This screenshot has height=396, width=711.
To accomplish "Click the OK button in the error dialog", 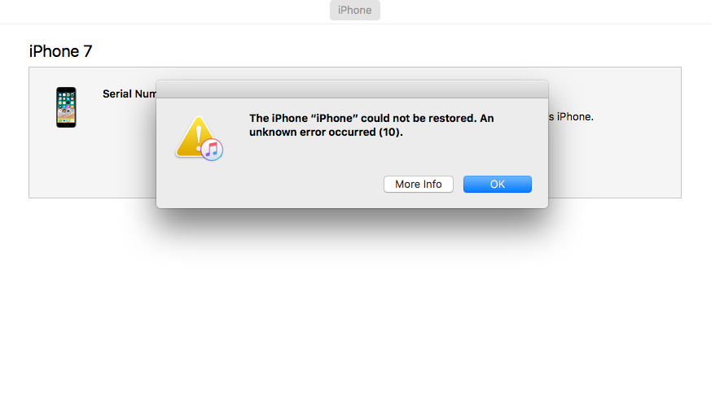I will pos(497,185).
